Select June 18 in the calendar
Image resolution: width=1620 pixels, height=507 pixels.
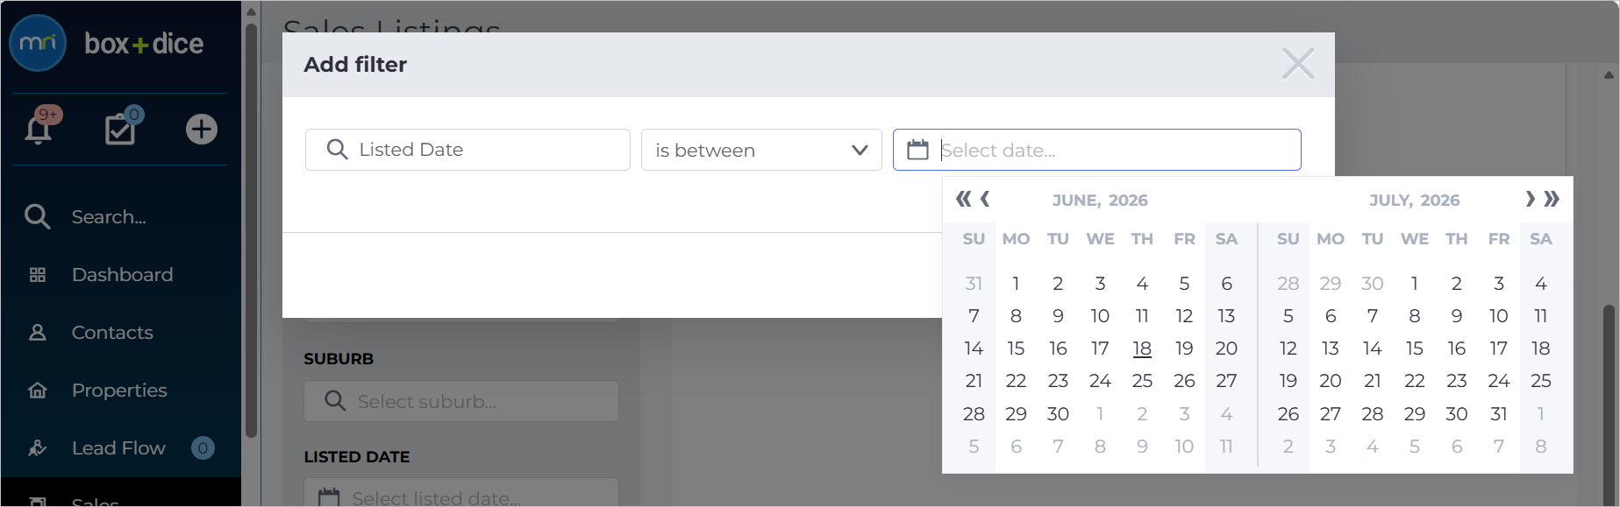pos(1142,349)
